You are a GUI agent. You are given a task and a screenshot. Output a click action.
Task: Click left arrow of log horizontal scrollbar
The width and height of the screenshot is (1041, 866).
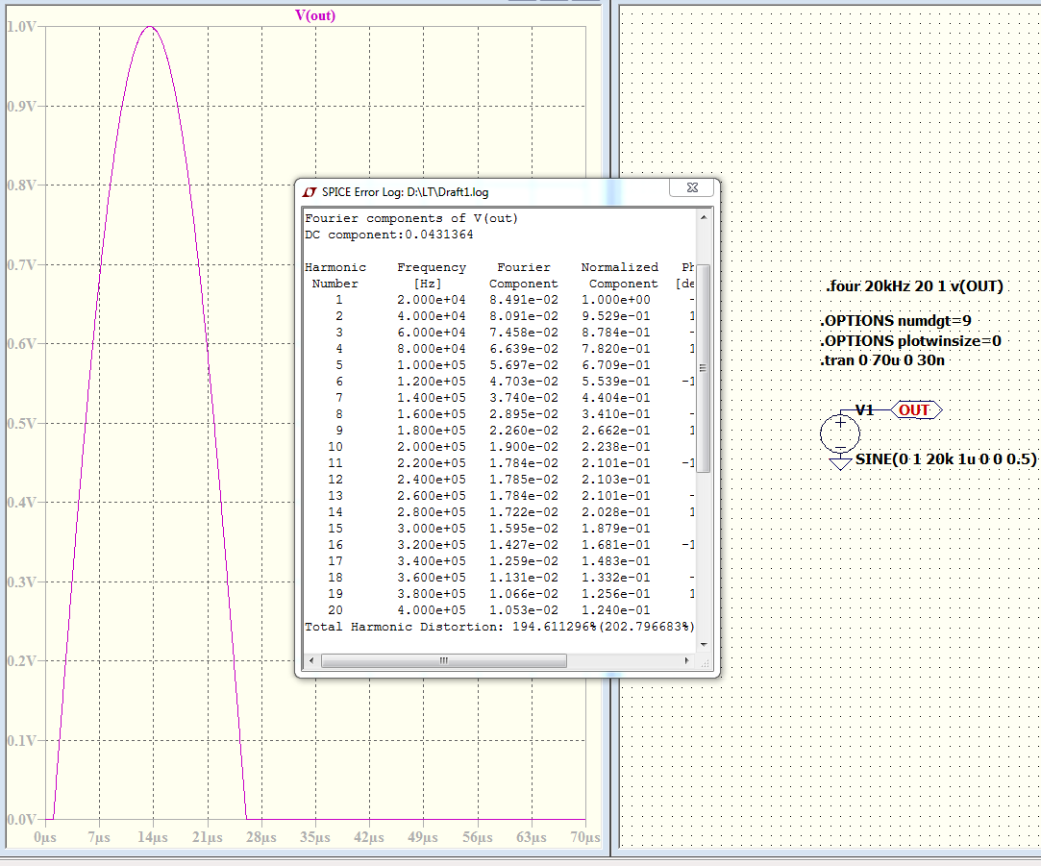pos(311,661)
